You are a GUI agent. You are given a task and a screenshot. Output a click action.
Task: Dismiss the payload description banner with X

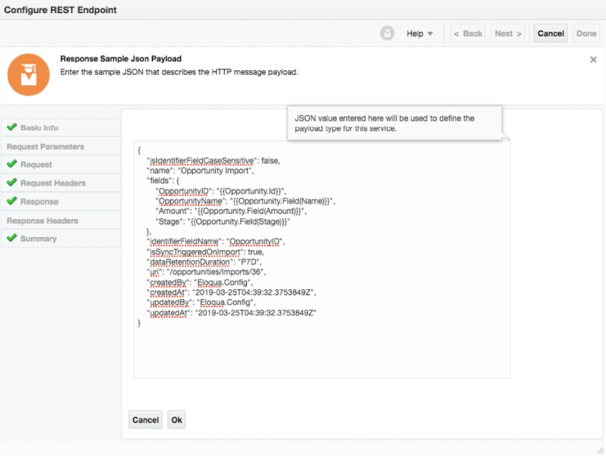[593, 60]
